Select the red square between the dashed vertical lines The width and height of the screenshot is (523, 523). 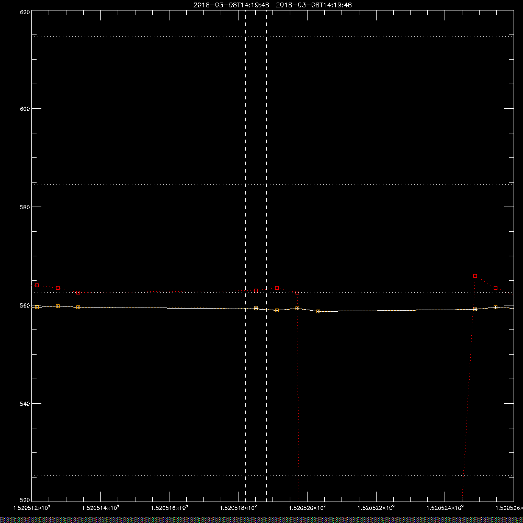(256, 290)
